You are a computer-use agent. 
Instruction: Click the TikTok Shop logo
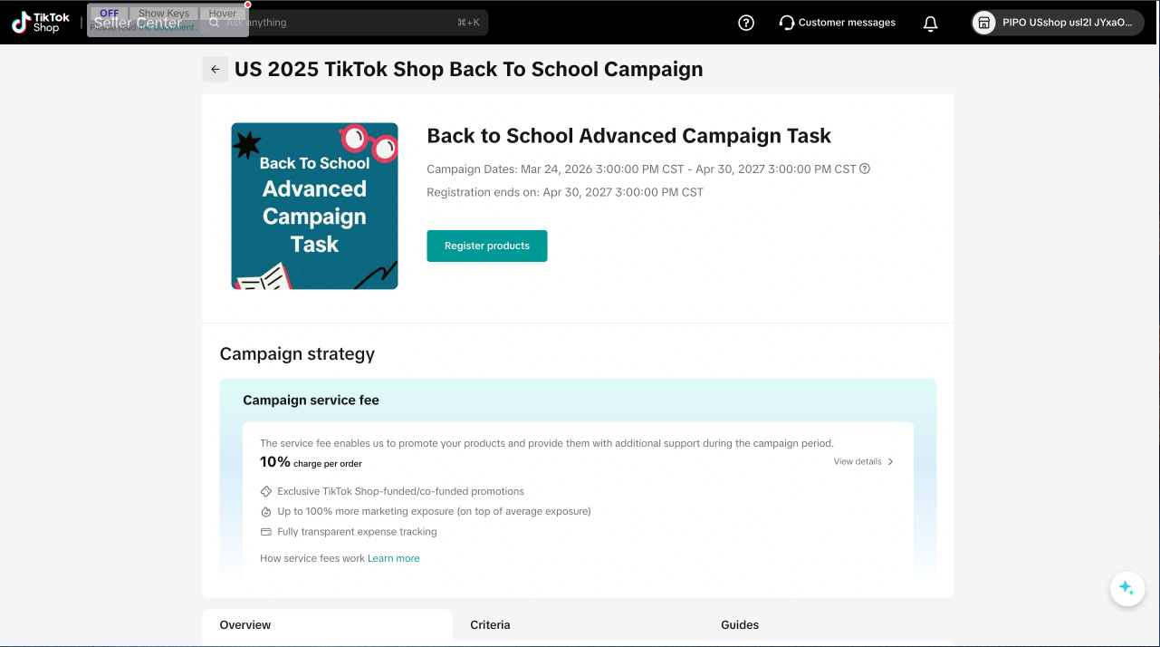point(41,23)
